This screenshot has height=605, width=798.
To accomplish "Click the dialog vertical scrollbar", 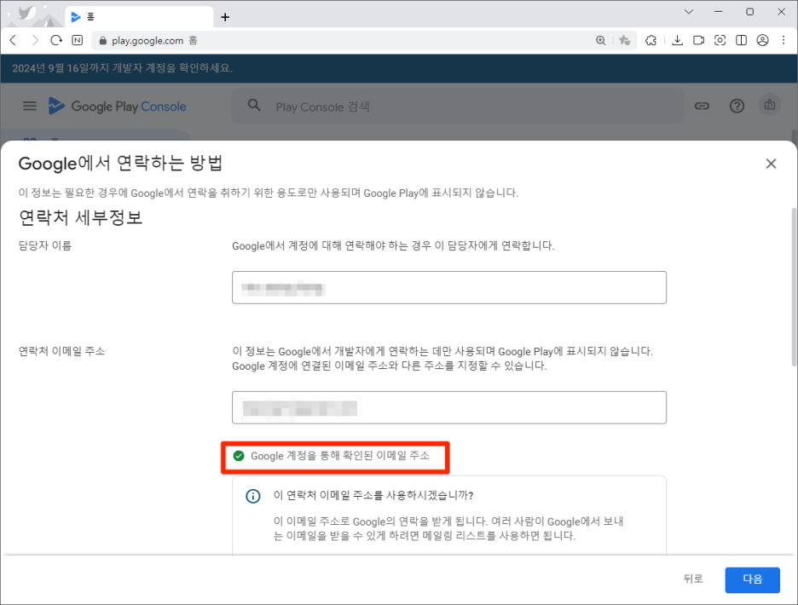I will tap(794, 287).
